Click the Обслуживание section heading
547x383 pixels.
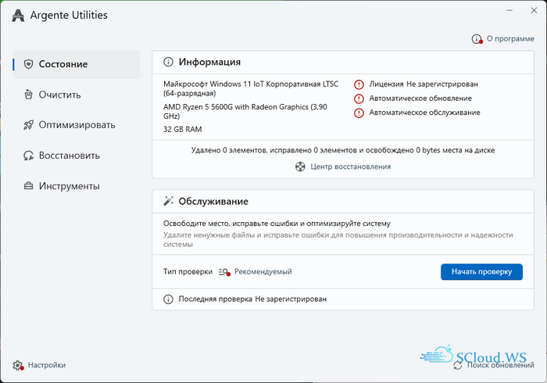213,201
